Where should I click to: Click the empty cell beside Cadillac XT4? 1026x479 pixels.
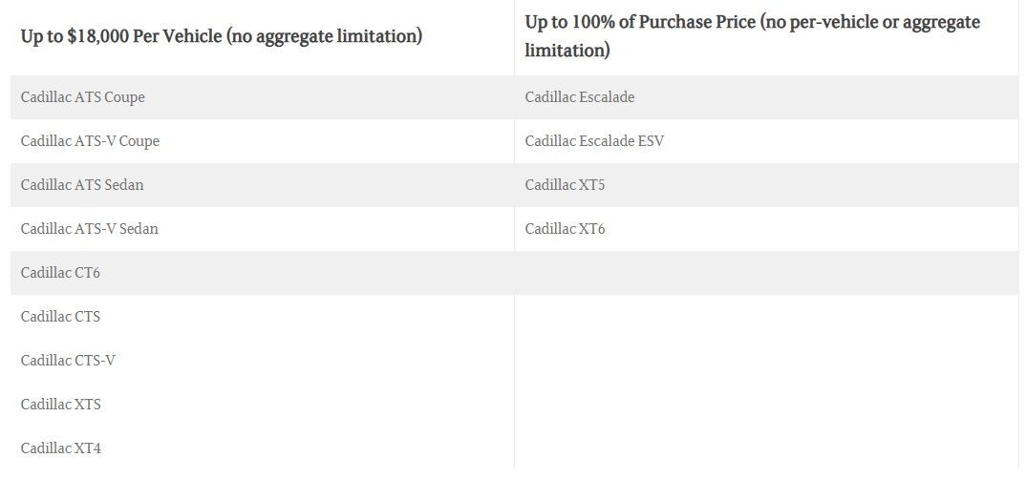766,448
